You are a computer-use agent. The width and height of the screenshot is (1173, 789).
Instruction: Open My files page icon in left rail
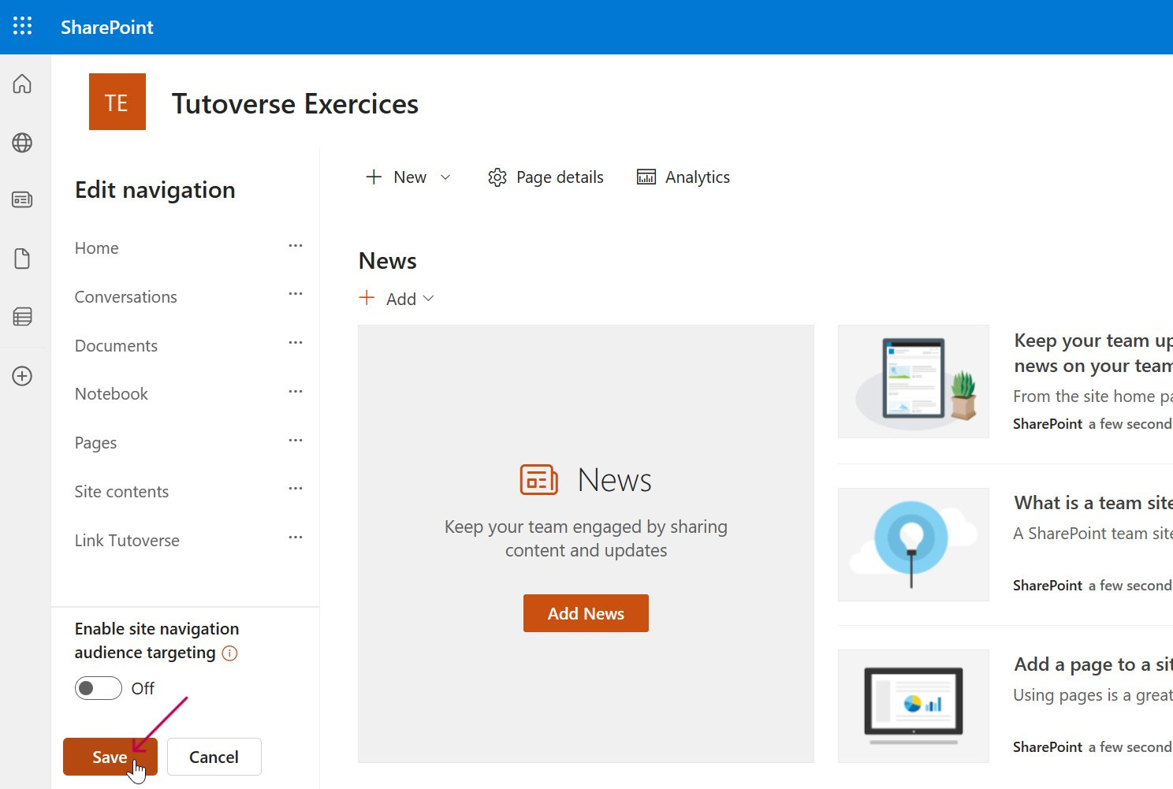[22, 259]
